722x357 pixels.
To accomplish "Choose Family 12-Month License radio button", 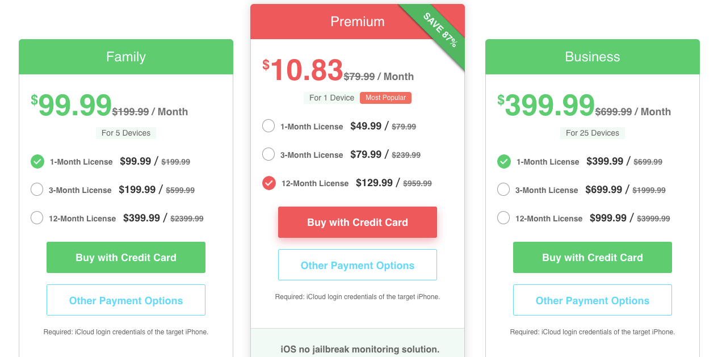I will click(37, 218).
